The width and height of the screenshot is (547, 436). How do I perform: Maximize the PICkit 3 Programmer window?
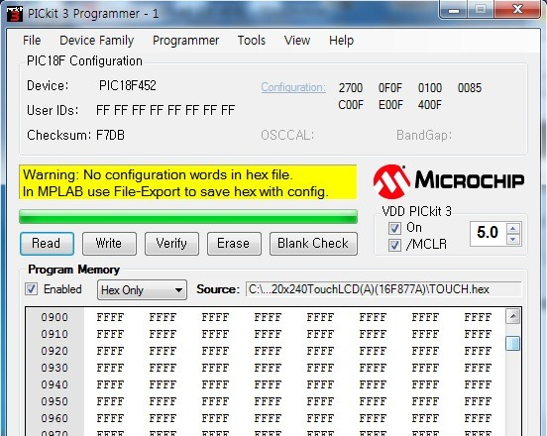(x=481, y=11)
